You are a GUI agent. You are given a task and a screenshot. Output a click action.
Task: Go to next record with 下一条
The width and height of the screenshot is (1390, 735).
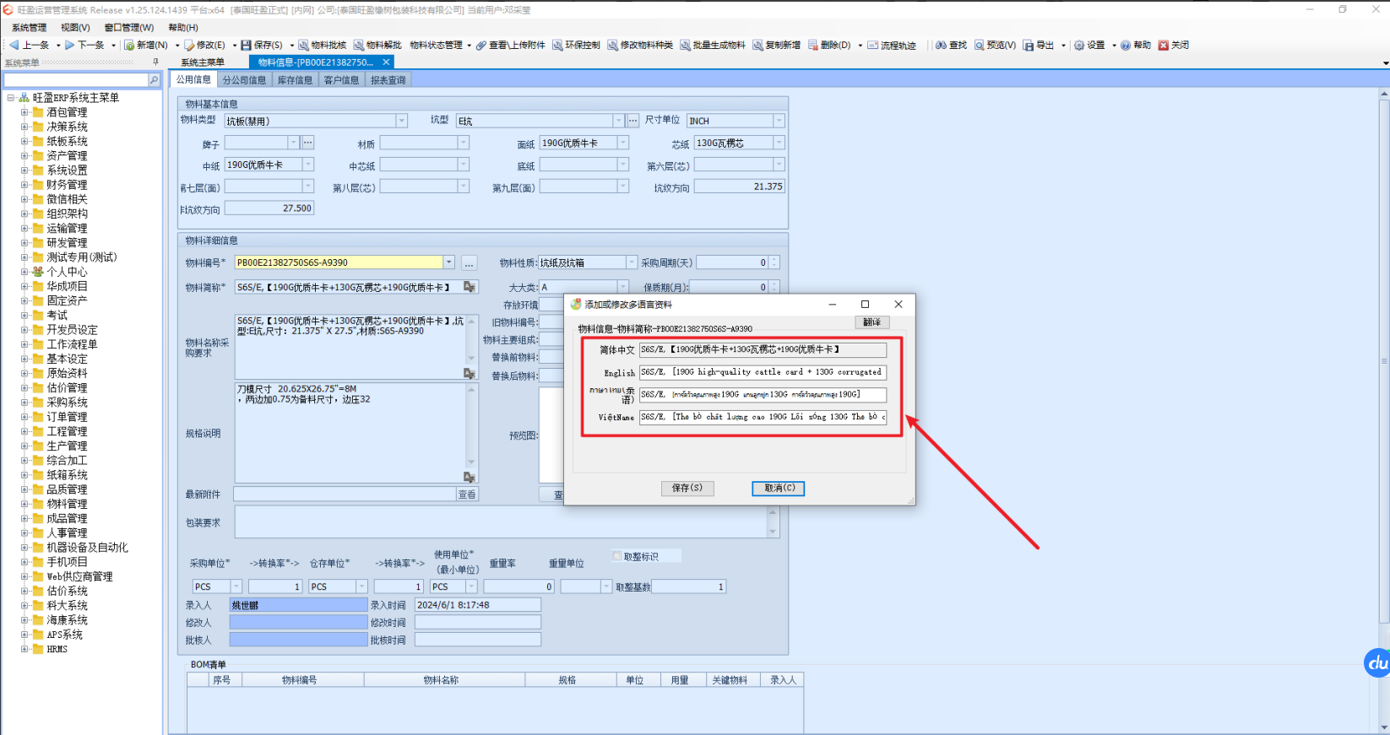pos(84,45)
